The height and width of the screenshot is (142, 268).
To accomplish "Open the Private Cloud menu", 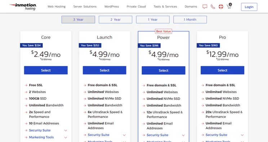I will (x=136, y=6).
